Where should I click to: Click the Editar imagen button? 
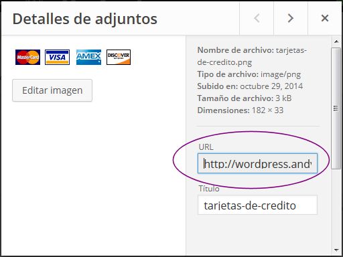[x=52, y=90]
